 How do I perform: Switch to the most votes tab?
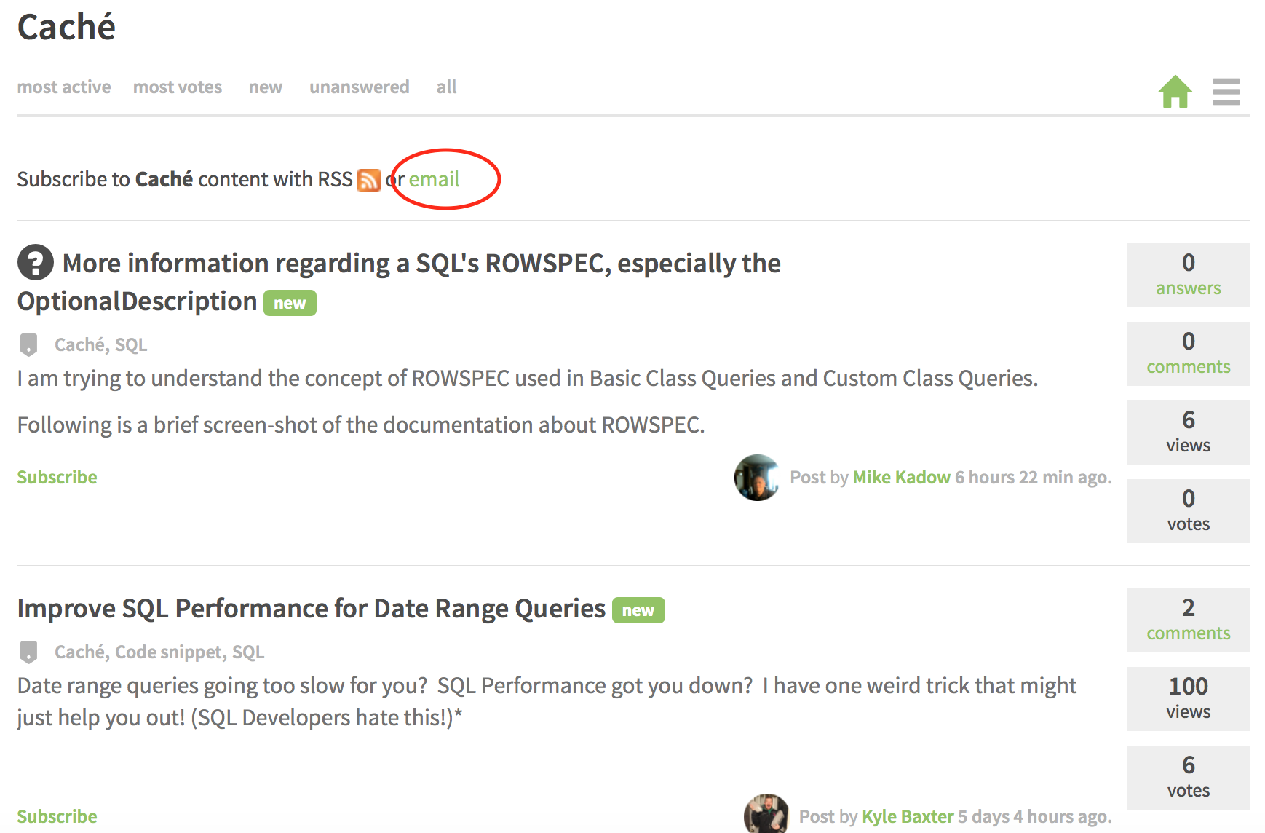click(x=178, y=87)
